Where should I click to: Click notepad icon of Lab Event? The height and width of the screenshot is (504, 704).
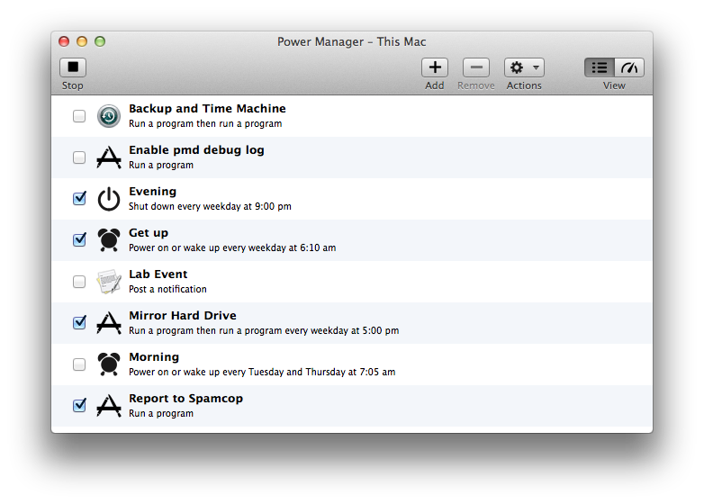tap(109, 282)
